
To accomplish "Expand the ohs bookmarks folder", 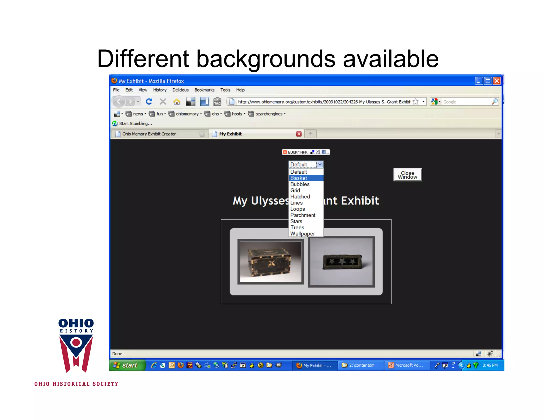I will click(x=213, y=114).
